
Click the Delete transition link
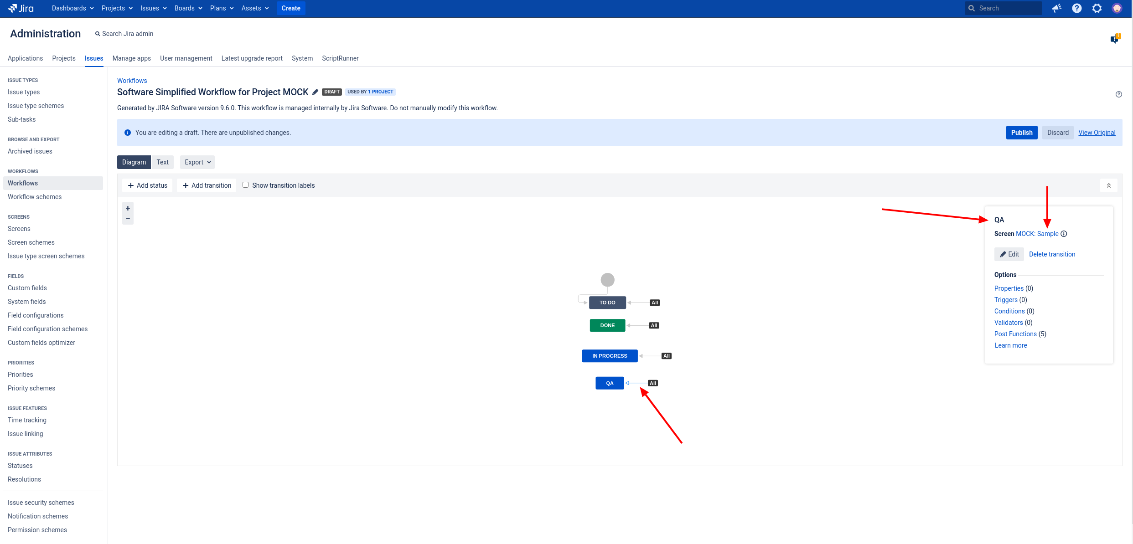pos(1052,254)
